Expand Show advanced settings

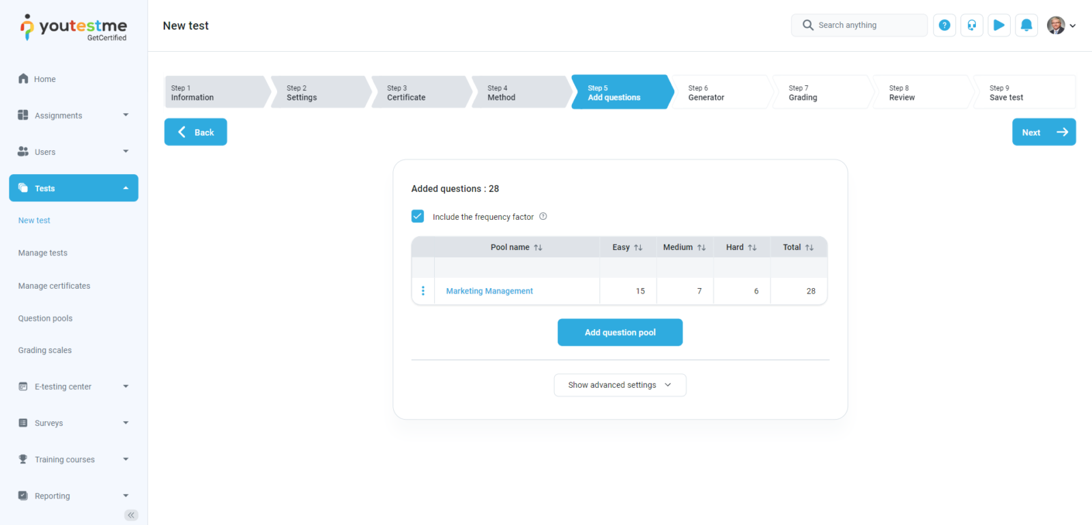[620, 385]
